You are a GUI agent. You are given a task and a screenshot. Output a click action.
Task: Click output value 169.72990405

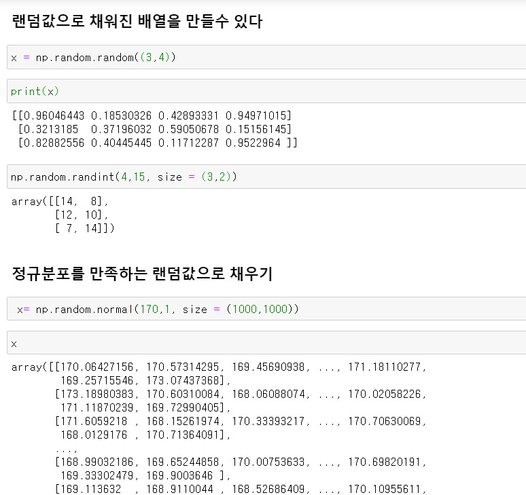pyautogui.click(x=183, y=407)
